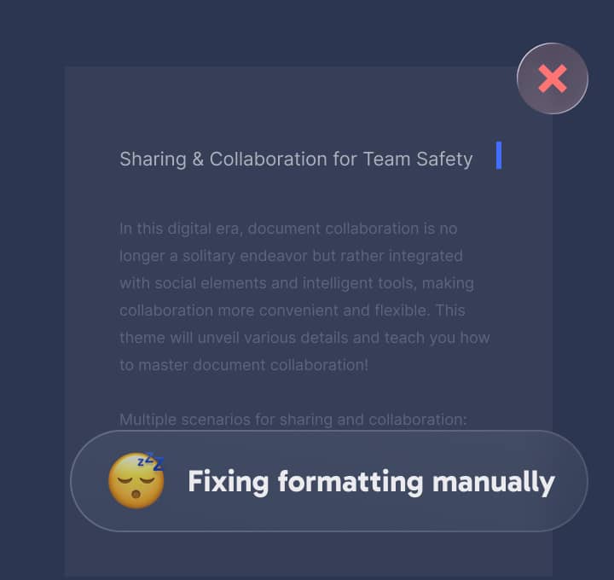The image size is (614, 580).
Task: Close the preview with the red X
Action: coord(552,78)
